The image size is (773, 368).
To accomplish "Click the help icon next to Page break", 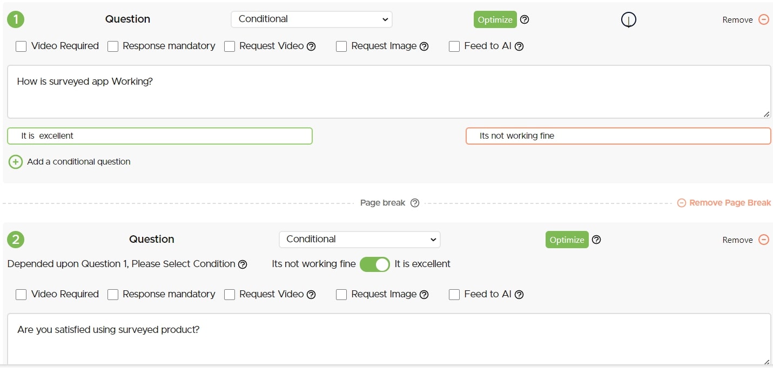I will [x=414, y=203].
